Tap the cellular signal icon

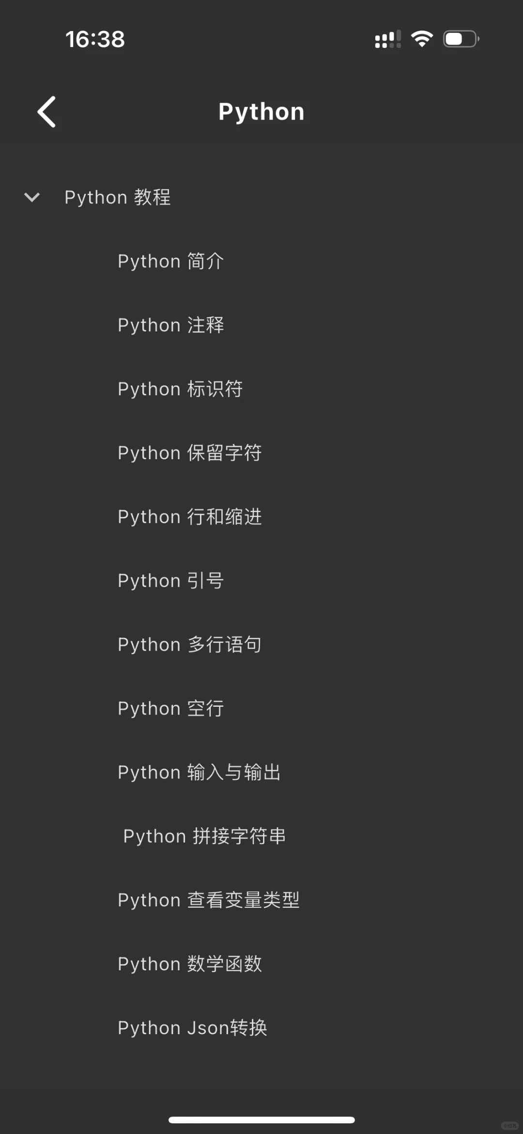(388, 39)
